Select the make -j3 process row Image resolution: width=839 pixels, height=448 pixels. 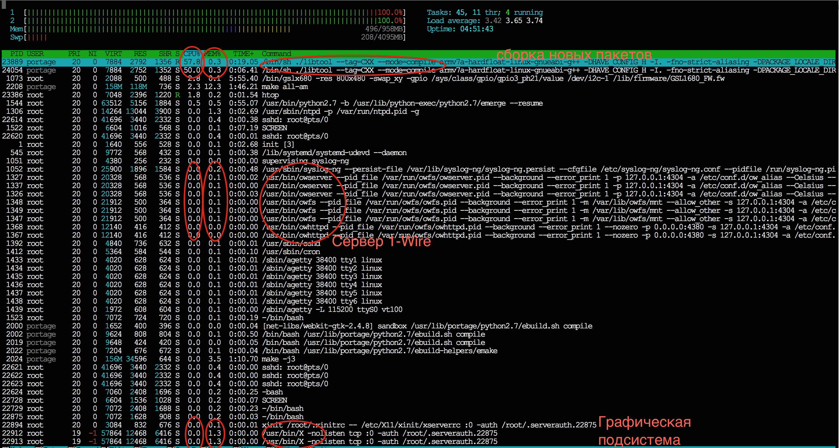click(279, 359)
